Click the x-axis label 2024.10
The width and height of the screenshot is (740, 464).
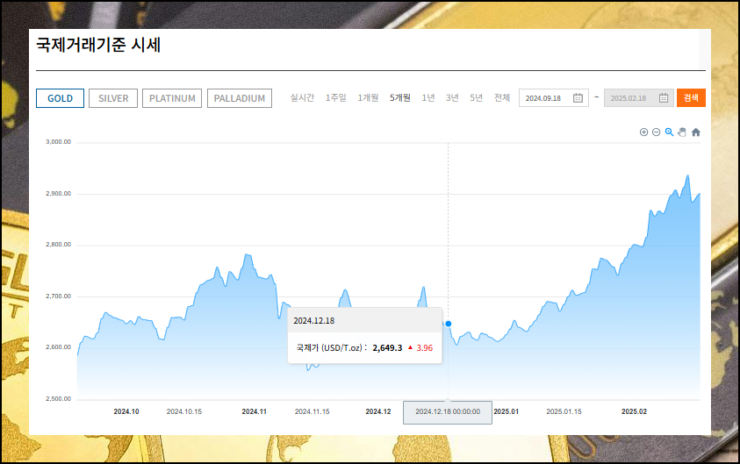pos(126,411)
